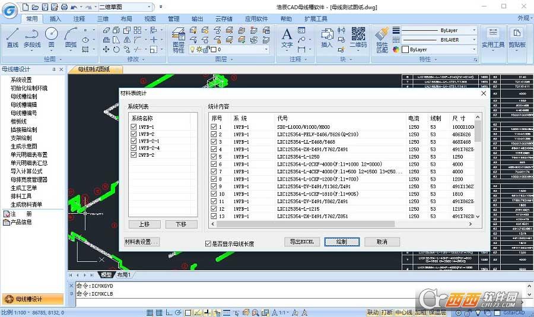Select 生成物料清单 in the side panel
534x317 pixels.
[26, 205]
